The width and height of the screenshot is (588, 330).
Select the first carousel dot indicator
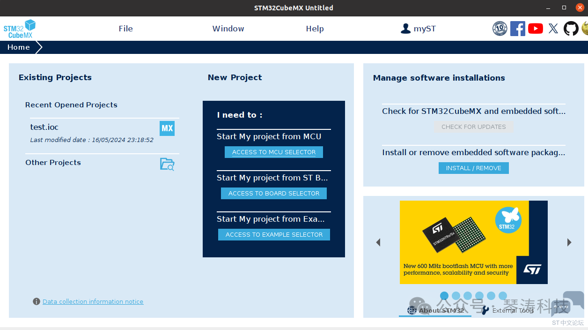[444, 296]
